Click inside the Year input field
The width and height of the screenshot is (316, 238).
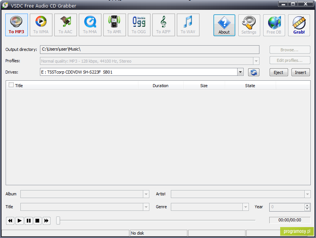[x=287, y=207]
